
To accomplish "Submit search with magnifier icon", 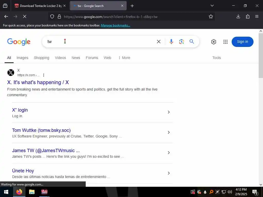I will click(192, 41).
